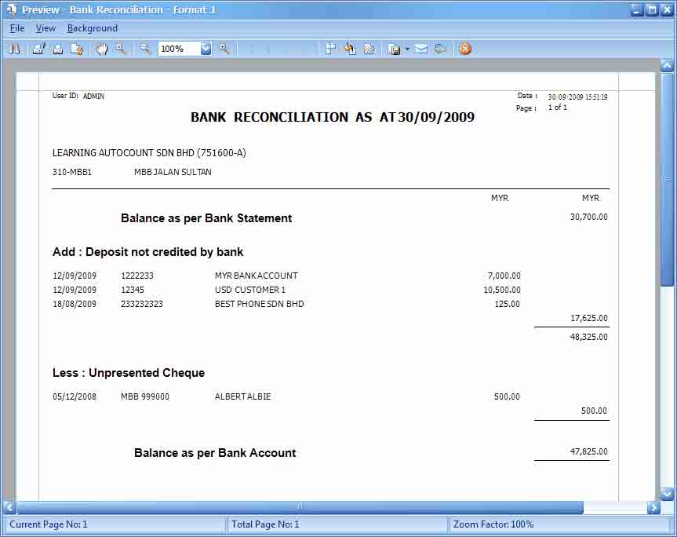Maximize the Preview window
Image resolution: width=677 pixels, height=537 pixels.
[653, 9]
